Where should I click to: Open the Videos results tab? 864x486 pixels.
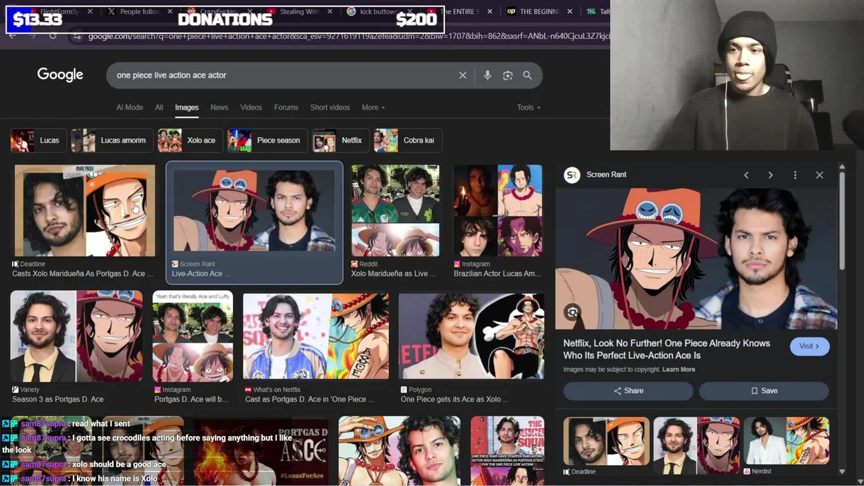tap(251, 107)
